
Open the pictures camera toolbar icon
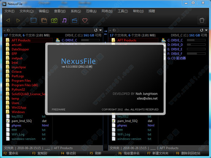54,21
